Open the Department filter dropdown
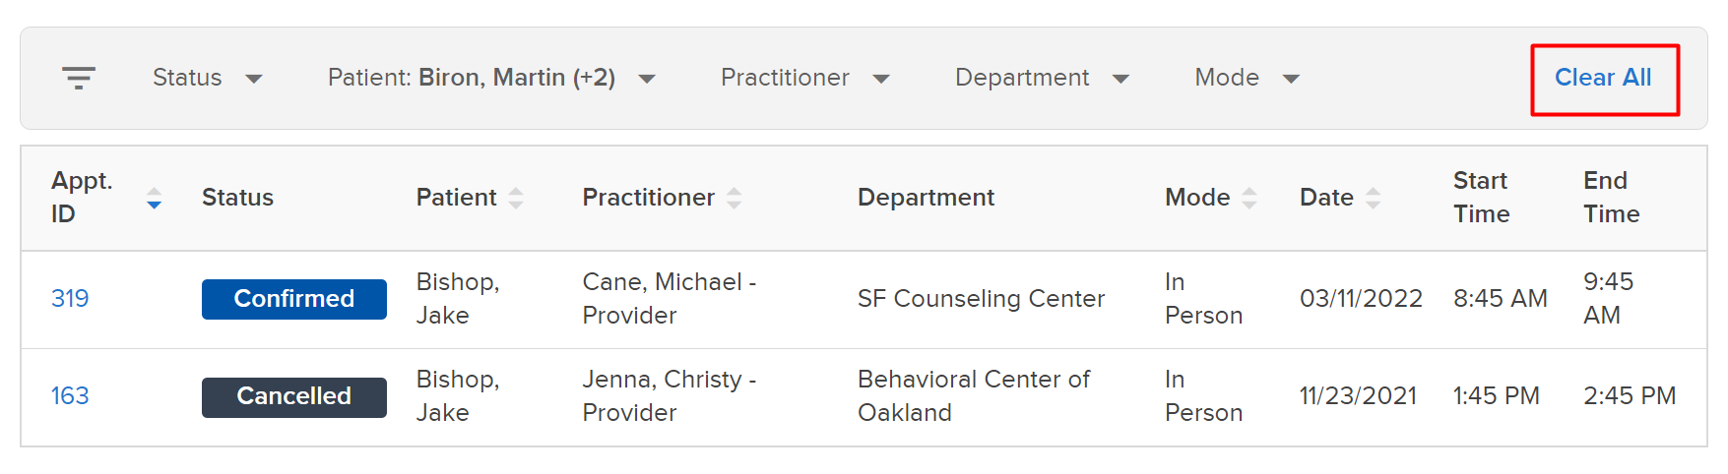This screenshot has width=1728, height=474. tap(1042, 78)
